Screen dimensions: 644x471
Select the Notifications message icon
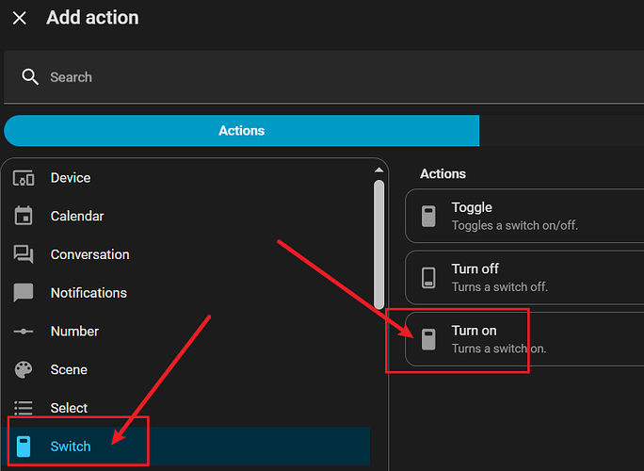24,293
